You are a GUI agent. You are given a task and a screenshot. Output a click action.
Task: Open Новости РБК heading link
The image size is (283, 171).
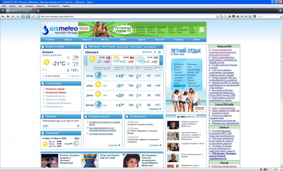[224, 46]
